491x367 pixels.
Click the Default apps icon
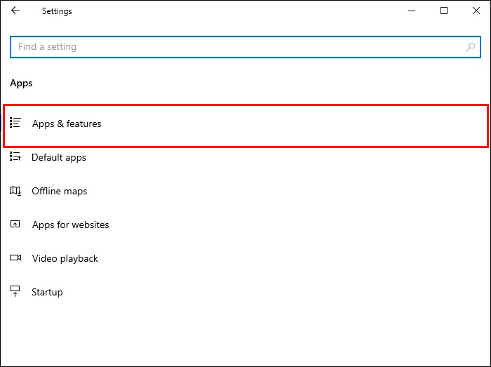(x=15, y=157)
